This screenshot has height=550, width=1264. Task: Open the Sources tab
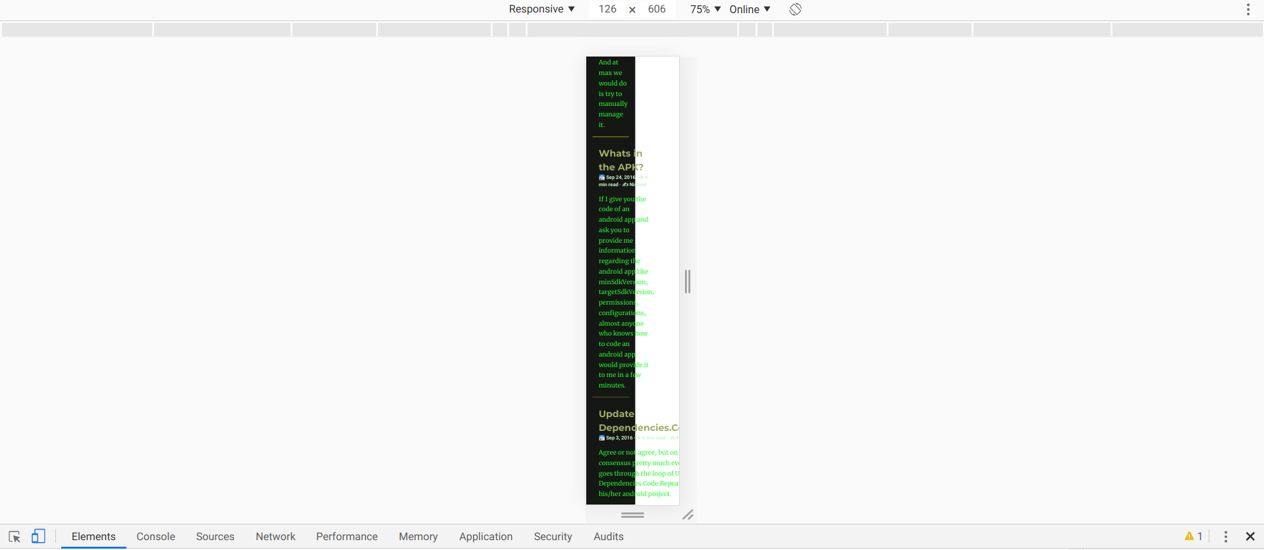[215, 536]
